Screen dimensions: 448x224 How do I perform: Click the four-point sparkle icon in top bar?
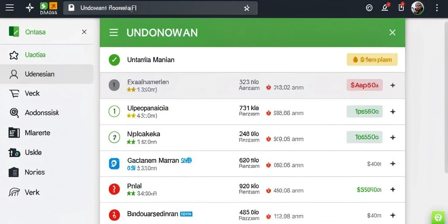[30, 8]
